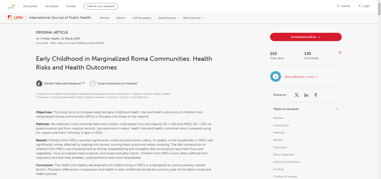Share article on X (Twitter)
381x179 pixels.
pos(297,95)
